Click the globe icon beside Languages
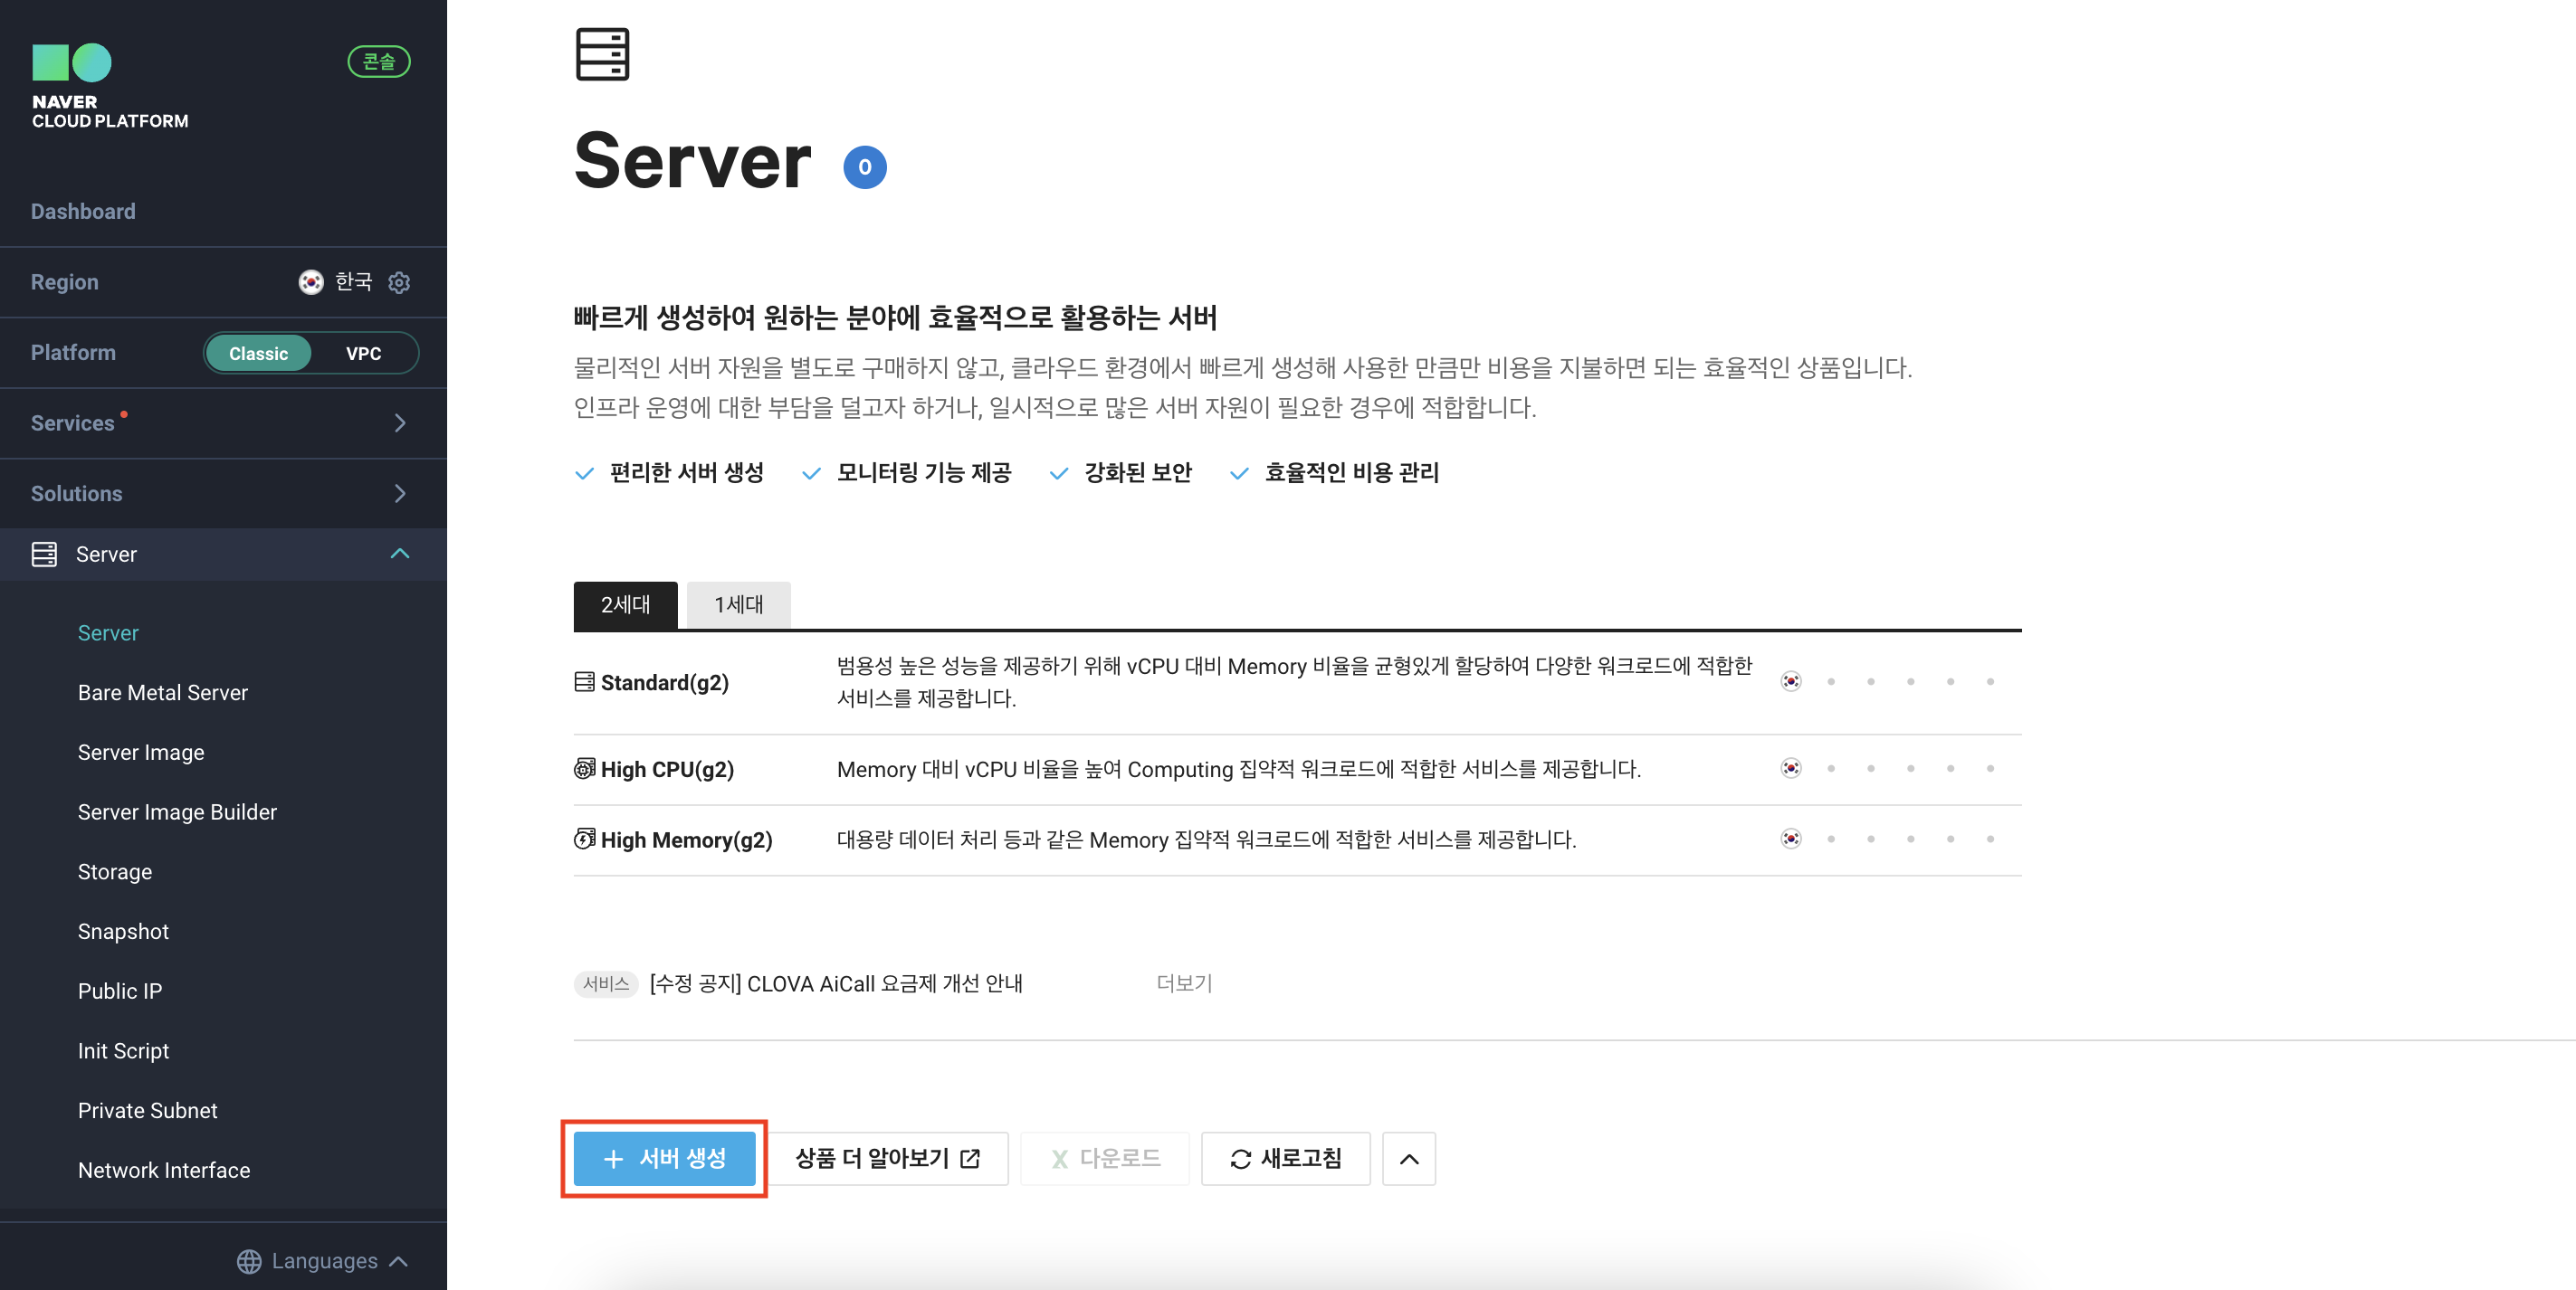 click(x=249, y=1261)
